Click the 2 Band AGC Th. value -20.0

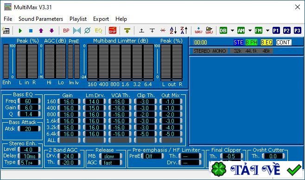click(69, 163)
